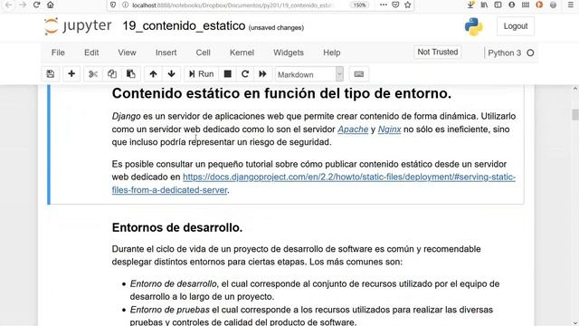This screenshot has height=326, width=579.
Task: Insert a cell below with plus icon
Action: click(71, 74)
